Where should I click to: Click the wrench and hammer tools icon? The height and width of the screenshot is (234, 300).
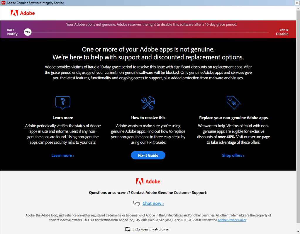(x=148, y=103)
